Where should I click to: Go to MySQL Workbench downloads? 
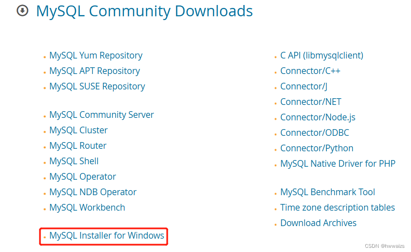[x=87, y=208]
